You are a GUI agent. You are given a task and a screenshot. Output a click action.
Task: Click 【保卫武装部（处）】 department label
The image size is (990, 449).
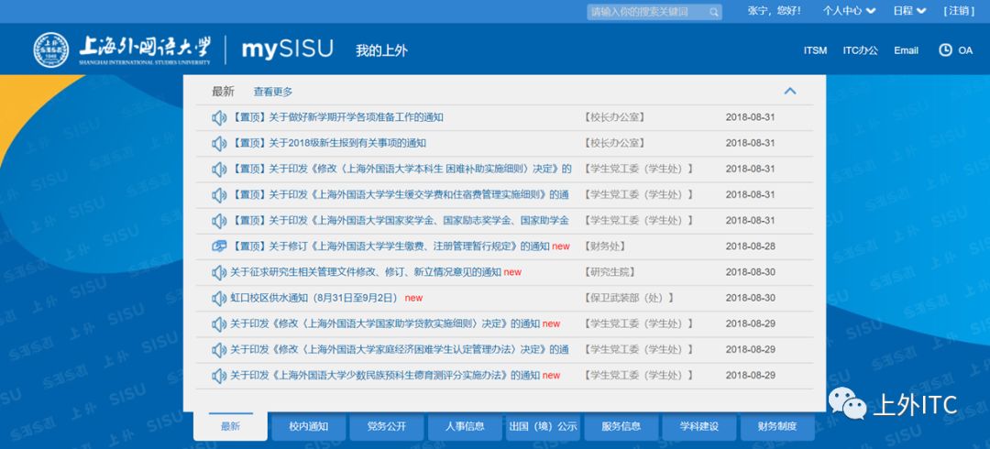[630, 298]
